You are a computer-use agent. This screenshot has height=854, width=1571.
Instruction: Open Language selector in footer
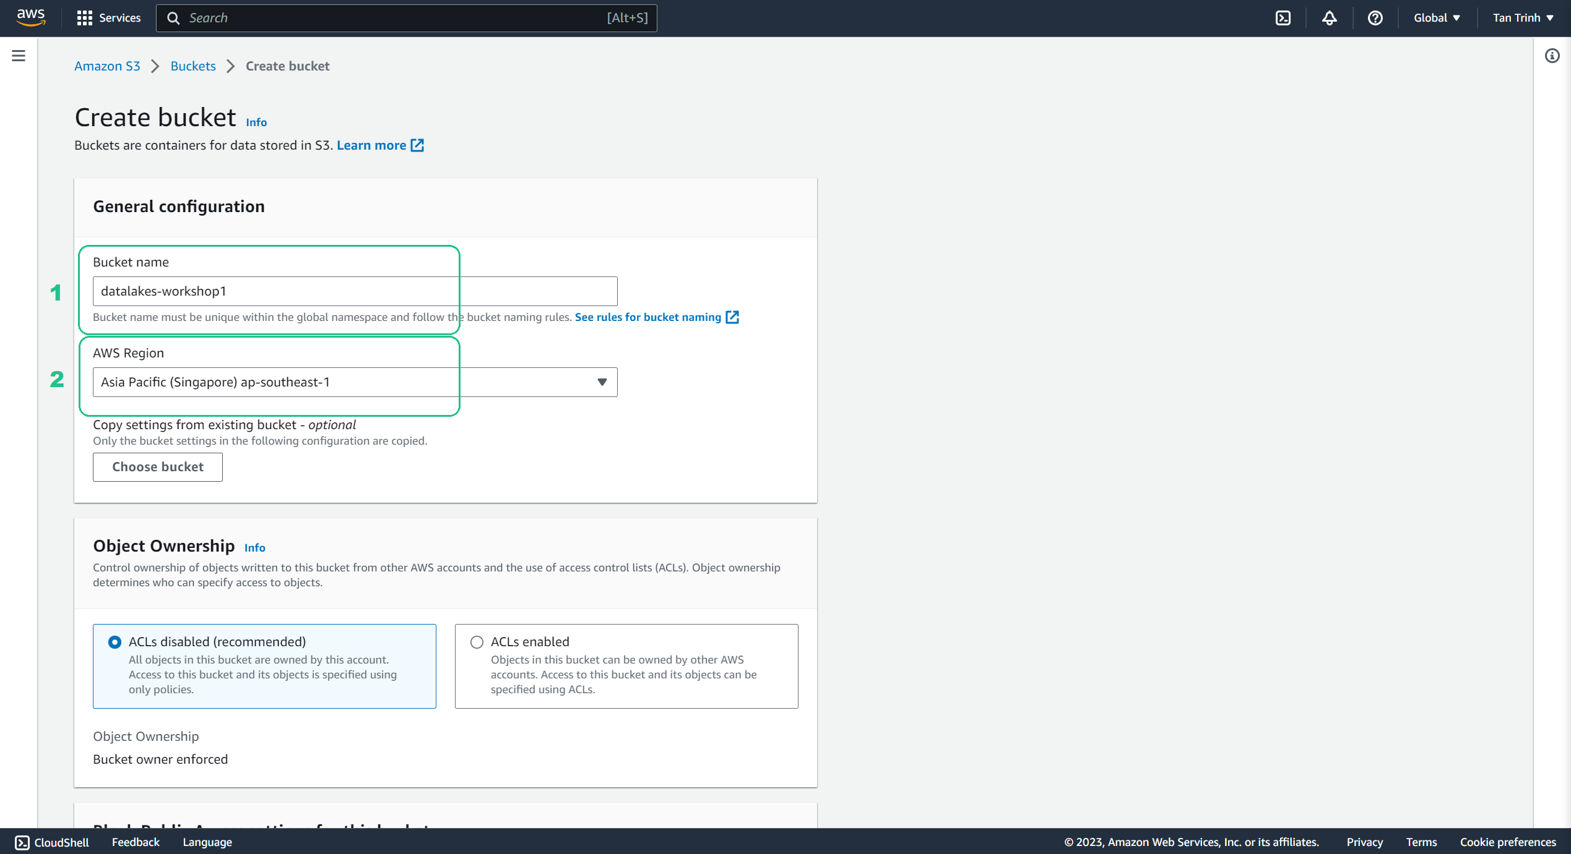(x=207, y=842)
